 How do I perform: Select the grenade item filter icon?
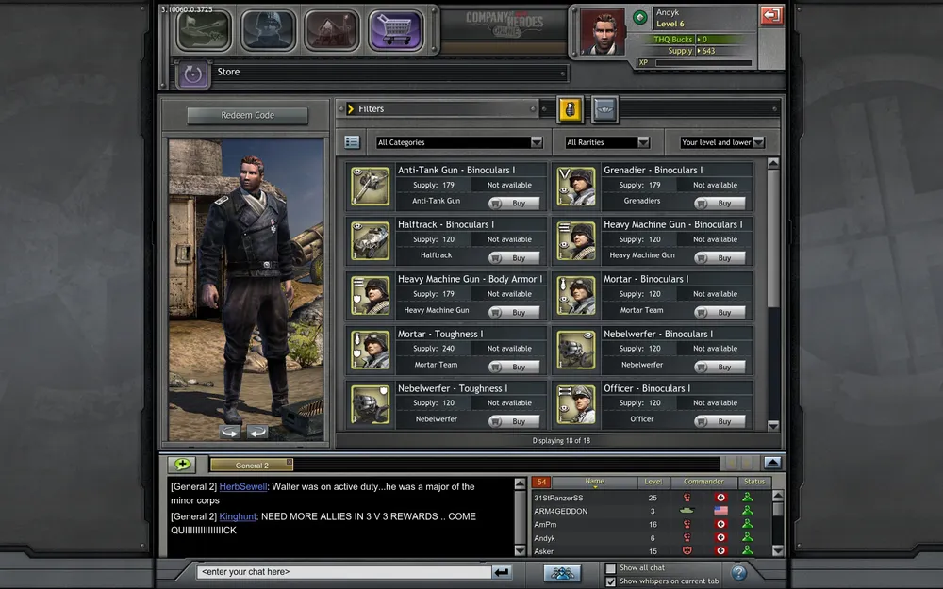(x=571, y=109)
